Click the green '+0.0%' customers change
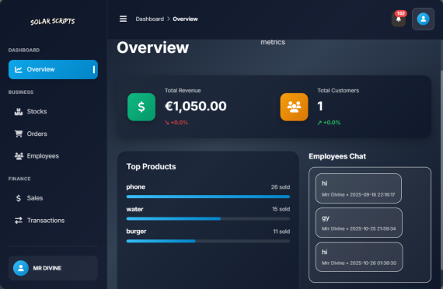443x289 pixels. click(332, 123)
